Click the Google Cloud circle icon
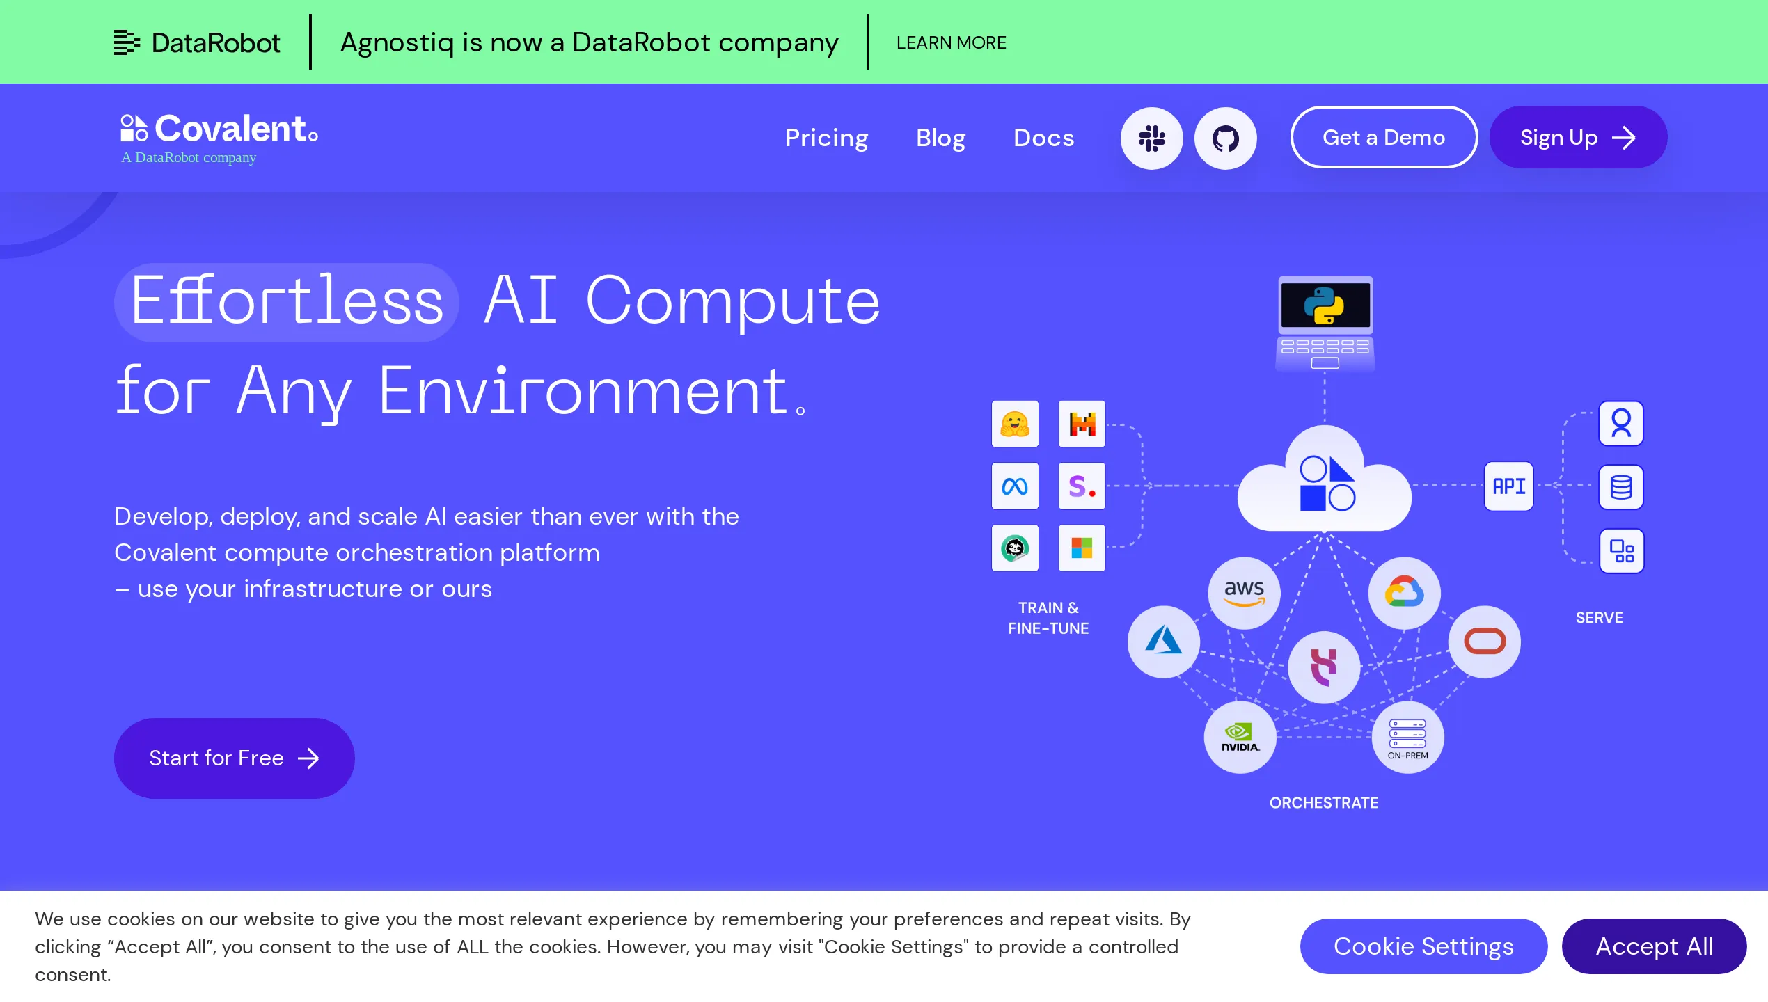1768x1002 pixels. [x=1404, y=593]
